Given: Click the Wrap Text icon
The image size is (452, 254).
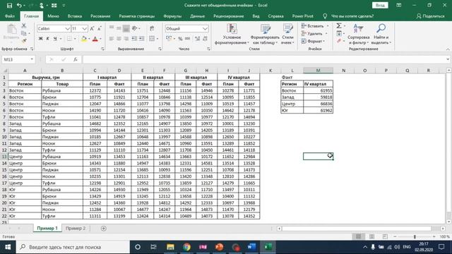Looking at the screenshot, I should 152,28.
